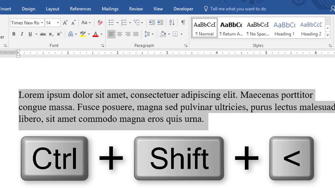This screenshot has height=188, width=335.
Task: Click the lightbulb Tell me icon
Action: coord(206,9)
